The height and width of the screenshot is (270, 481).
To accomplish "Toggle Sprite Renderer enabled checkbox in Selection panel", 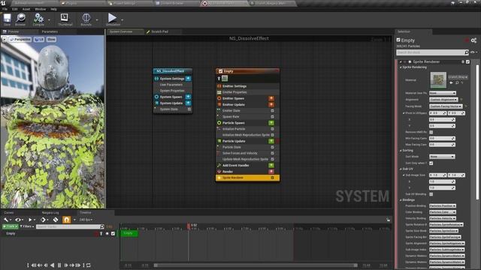I will [x=467, y=61].
